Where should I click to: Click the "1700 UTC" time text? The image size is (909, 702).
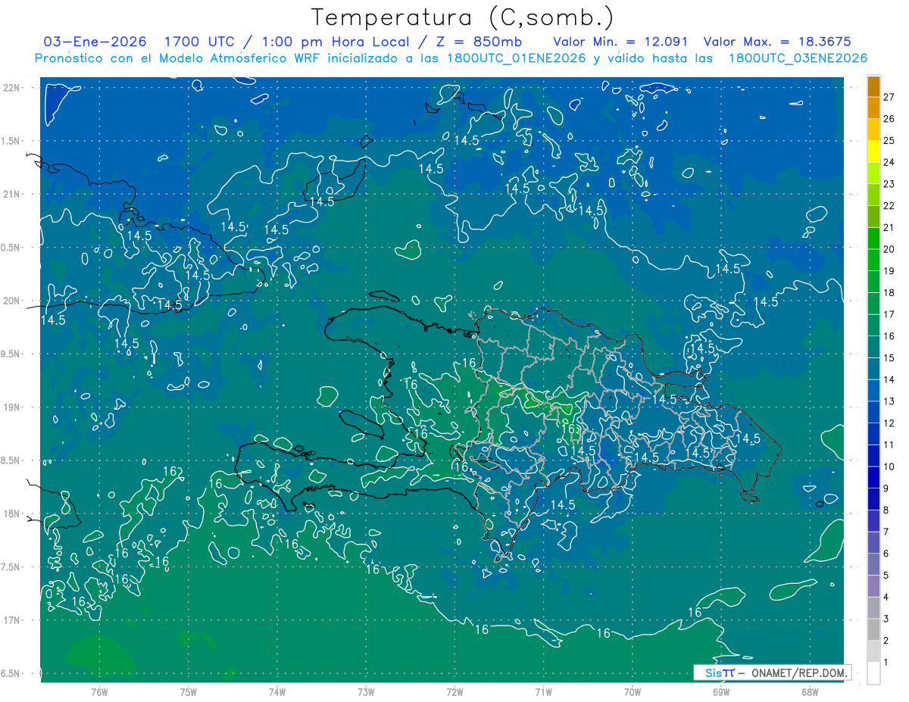(x=201, y=41)
